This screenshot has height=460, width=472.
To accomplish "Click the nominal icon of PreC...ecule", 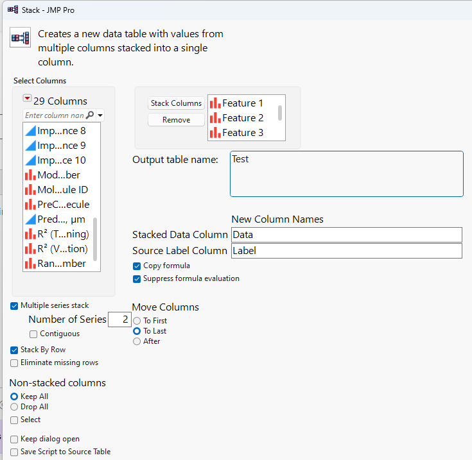I will click(x=30, y=205).
